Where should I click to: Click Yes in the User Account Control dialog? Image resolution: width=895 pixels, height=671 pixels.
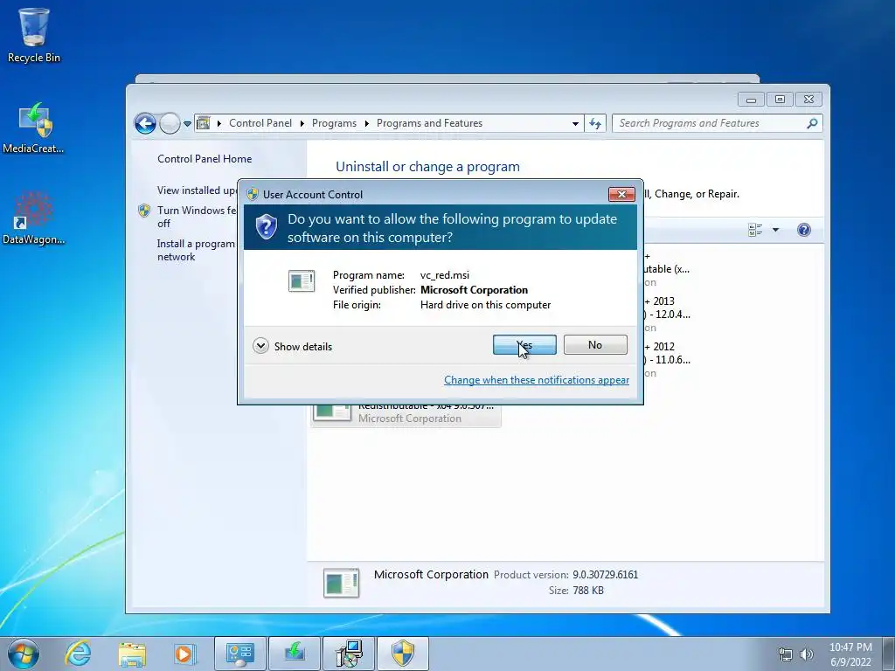point(524,344)
